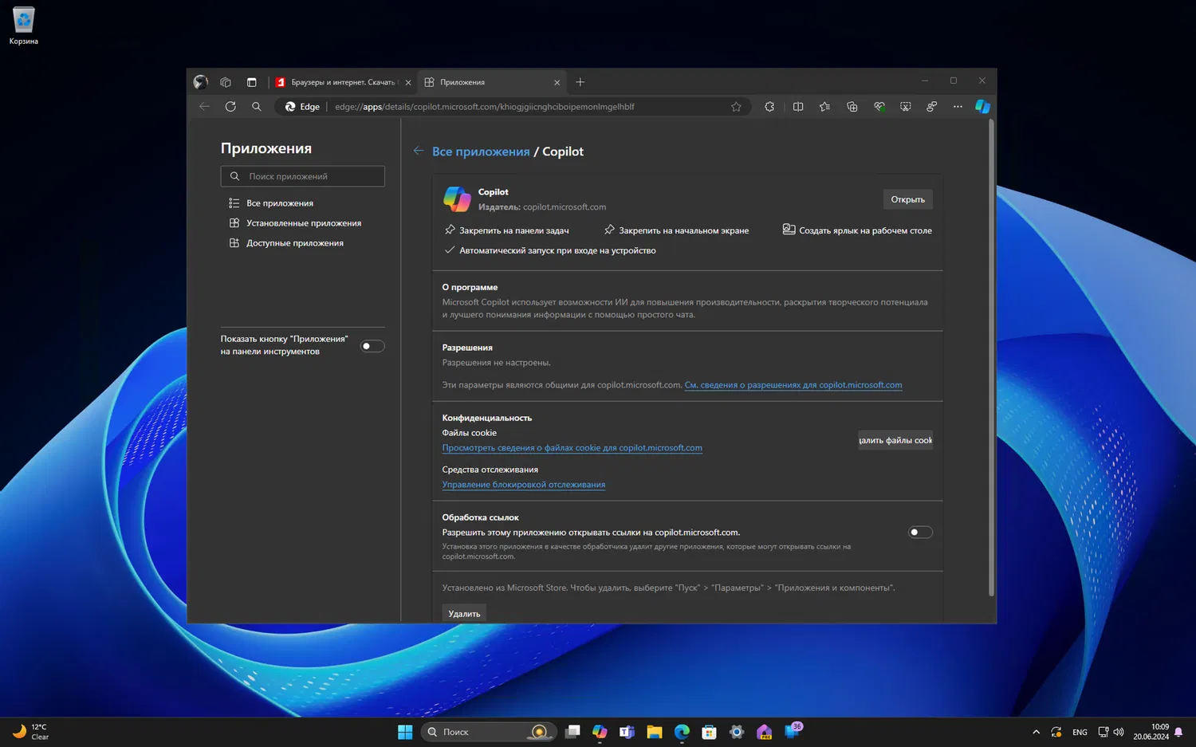Click the screenshot capture toolbar icon
The width and height of the screenshot is (1196, 747).
[x=905, y=107]
